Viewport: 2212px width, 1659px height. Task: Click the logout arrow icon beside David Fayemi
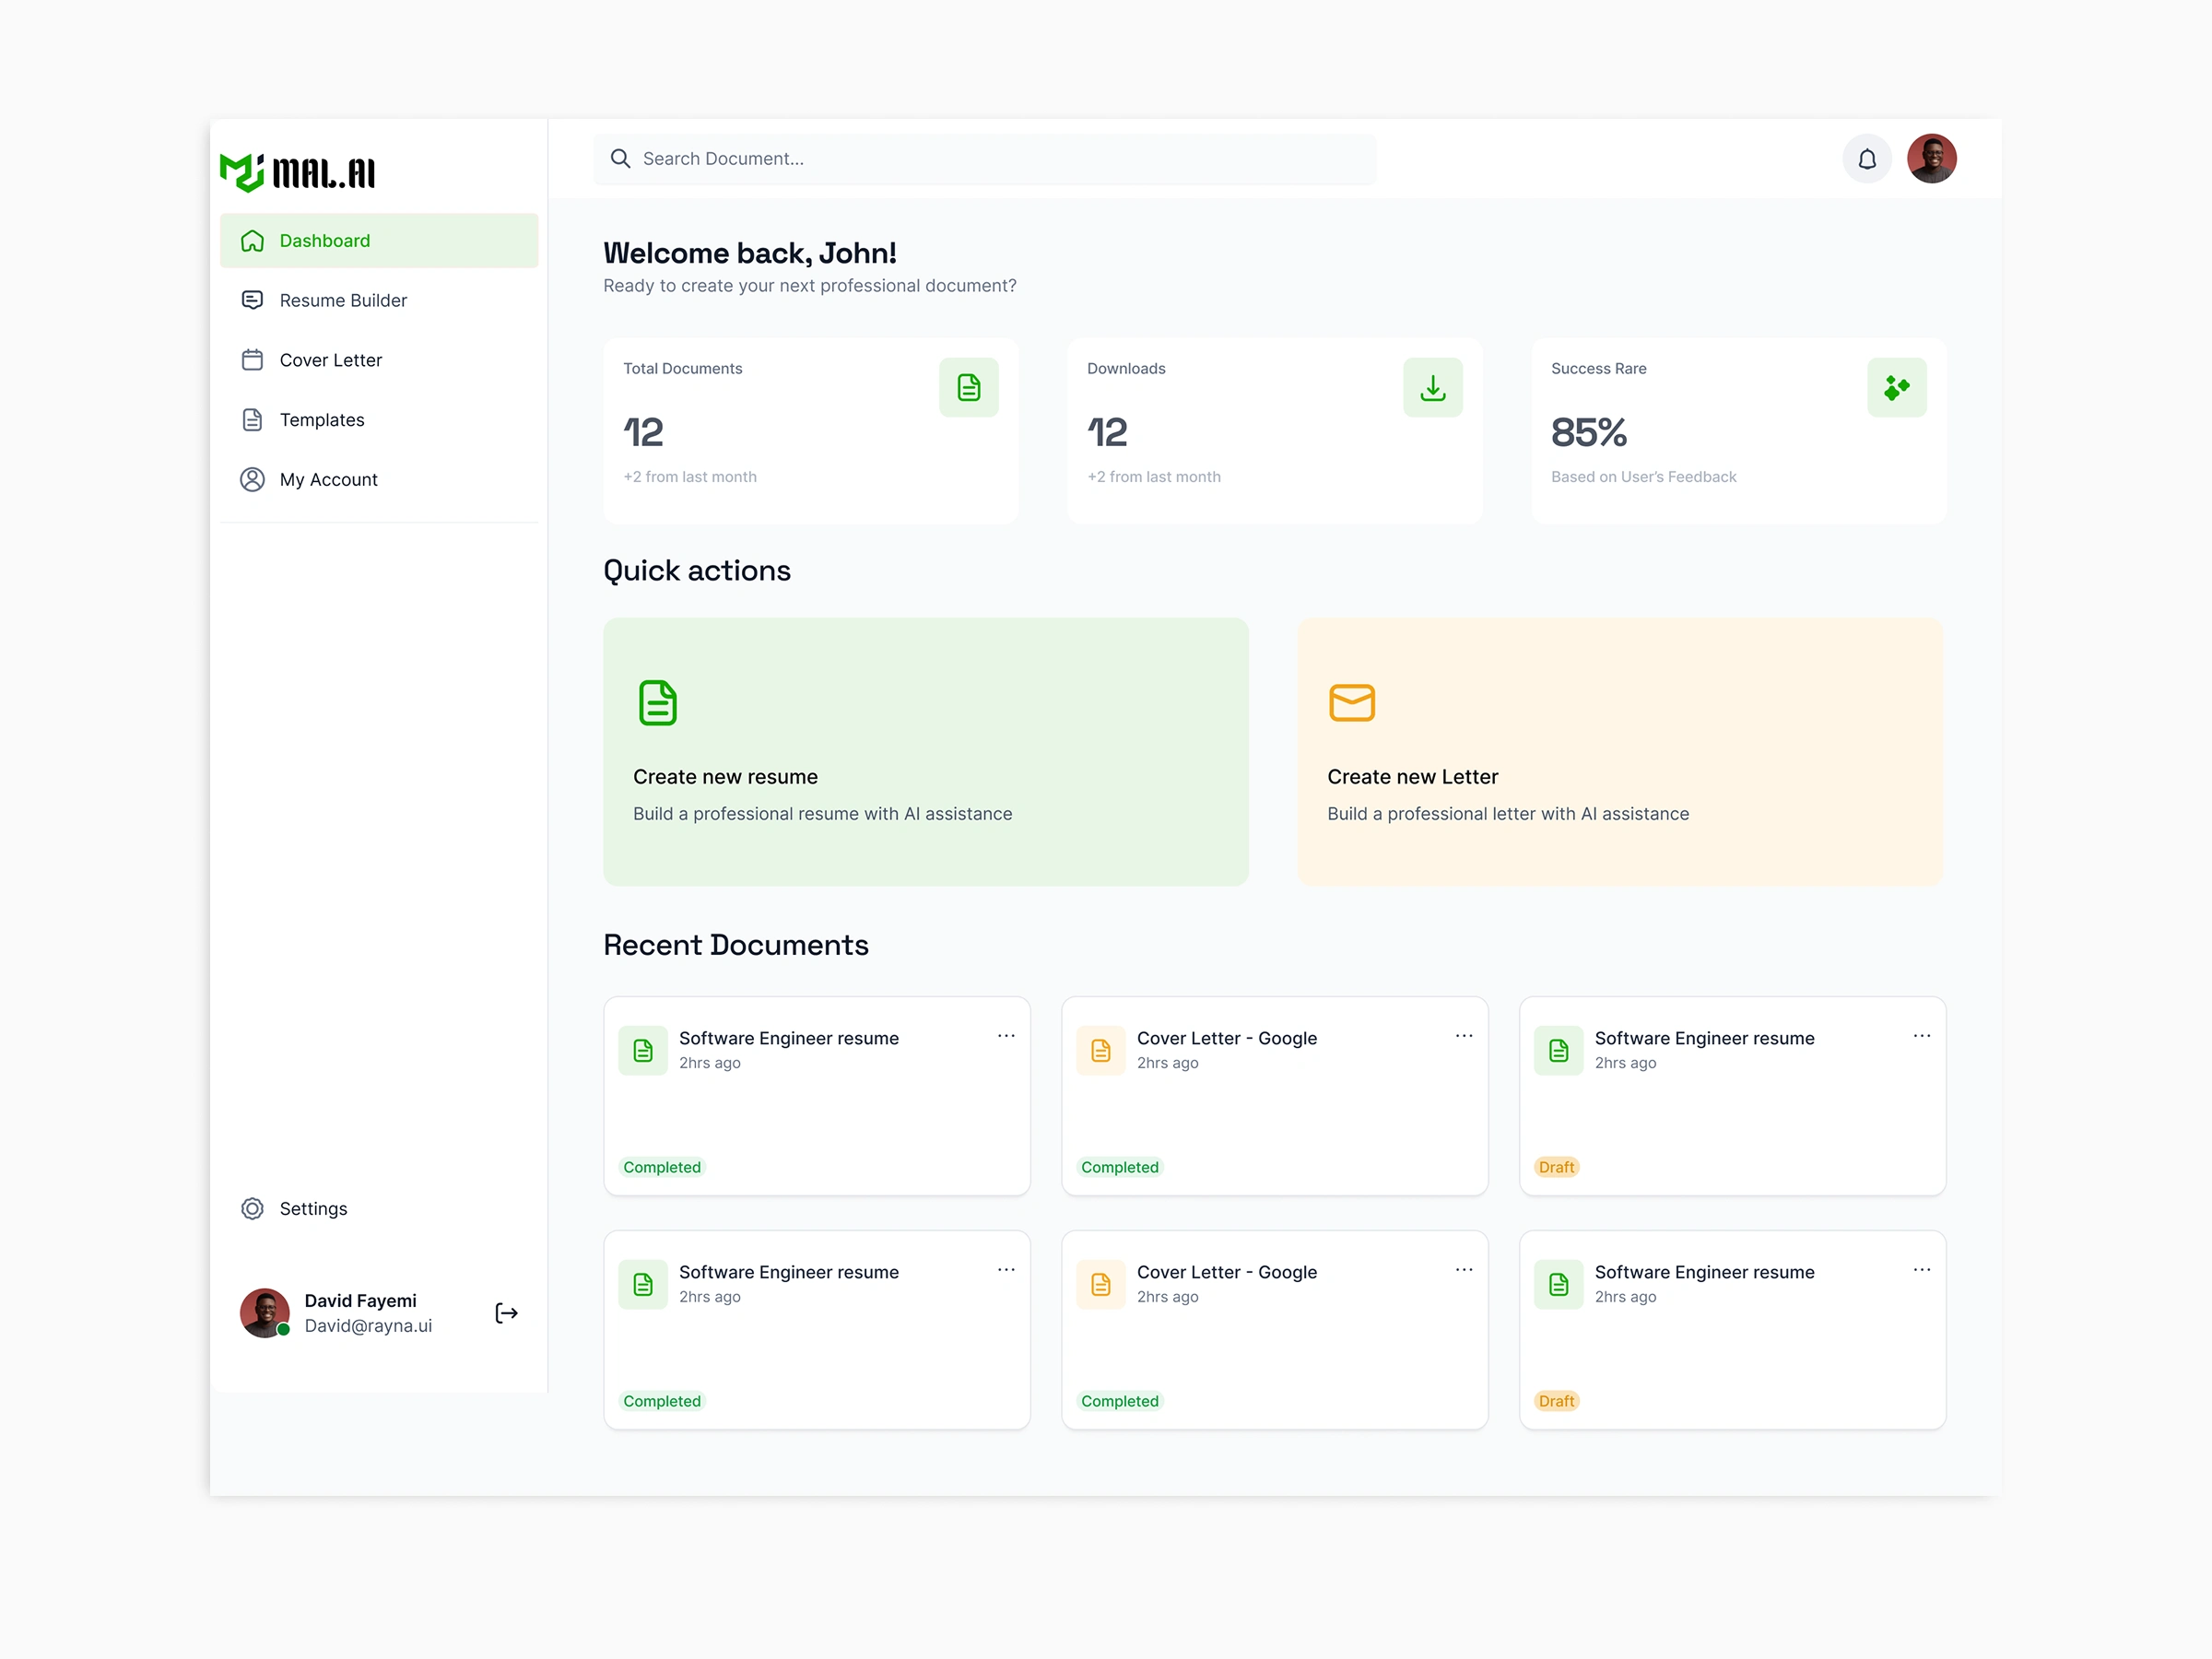506,1313
